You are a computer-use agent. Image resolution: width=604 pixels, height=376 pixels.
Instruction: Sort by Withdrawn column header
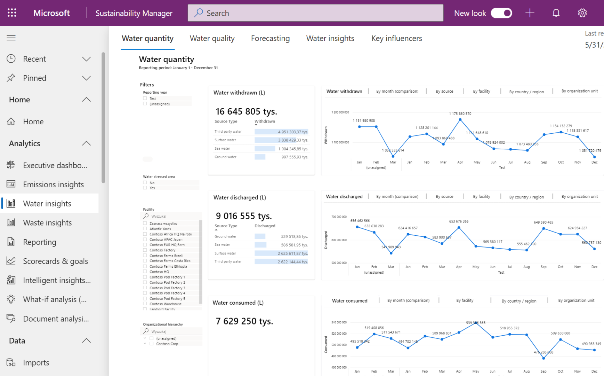click(x=265, y=121)
